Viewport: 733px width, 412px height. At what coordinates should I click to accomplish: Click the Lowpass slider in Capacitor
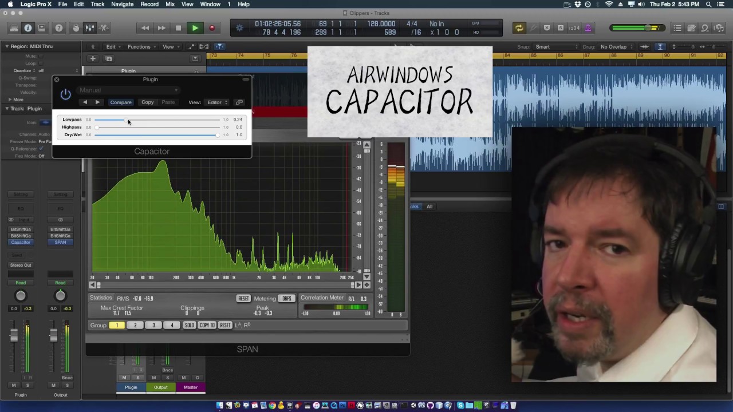[x=157, y=120]
